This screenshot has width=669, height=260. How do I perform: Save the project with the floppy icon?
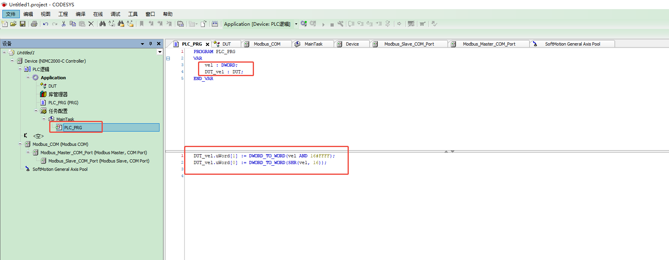pos(23,24)
